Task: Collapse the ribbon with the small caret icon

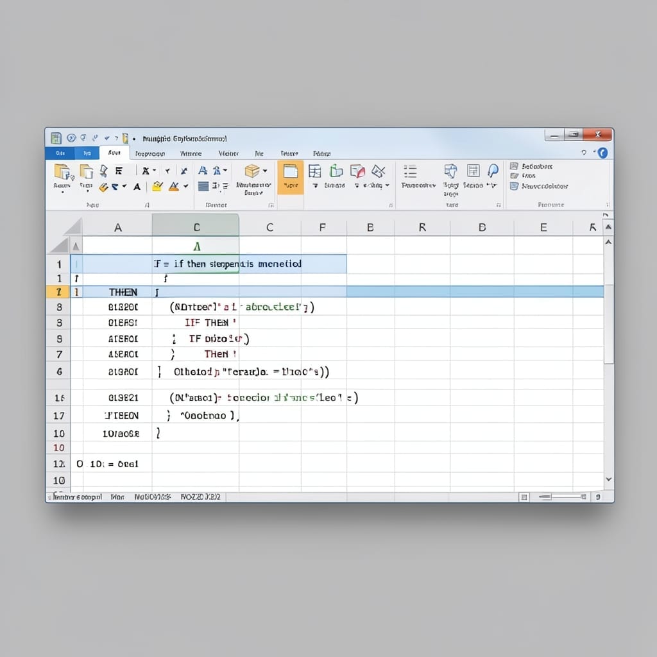Action: [584, 153]
